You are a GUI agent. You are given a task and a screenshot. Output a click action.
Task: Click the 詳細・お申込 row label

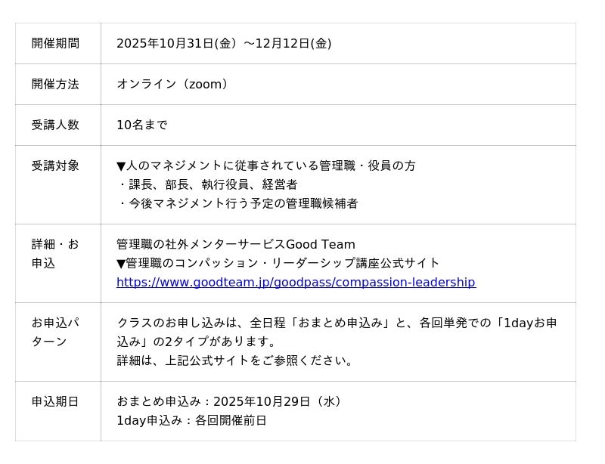coord(55,254)
